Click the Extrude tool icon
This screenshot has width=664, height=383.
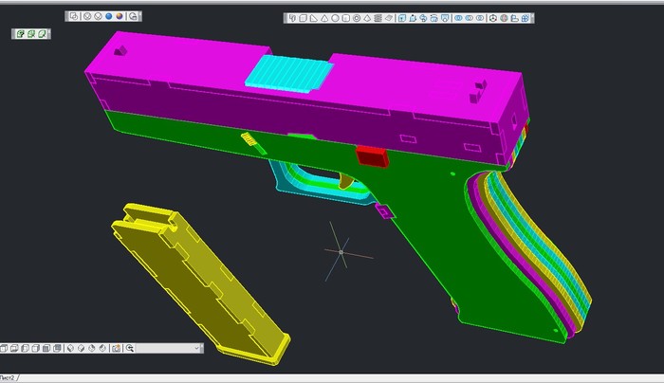pyautogui.click(x=402, y=17)
